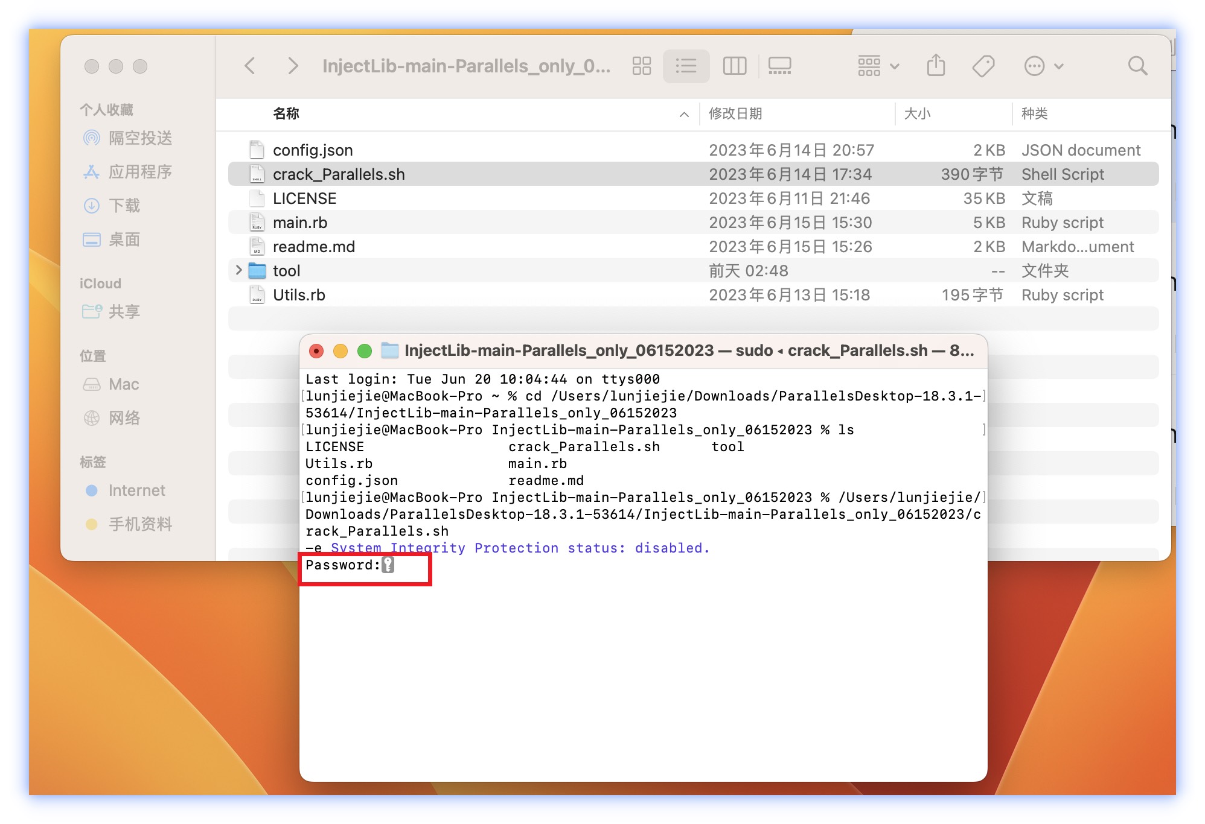The width and height of the screenshot is (1205, 824).
Task: Click the Tags toolbar icon
Action: click(983, 66)
